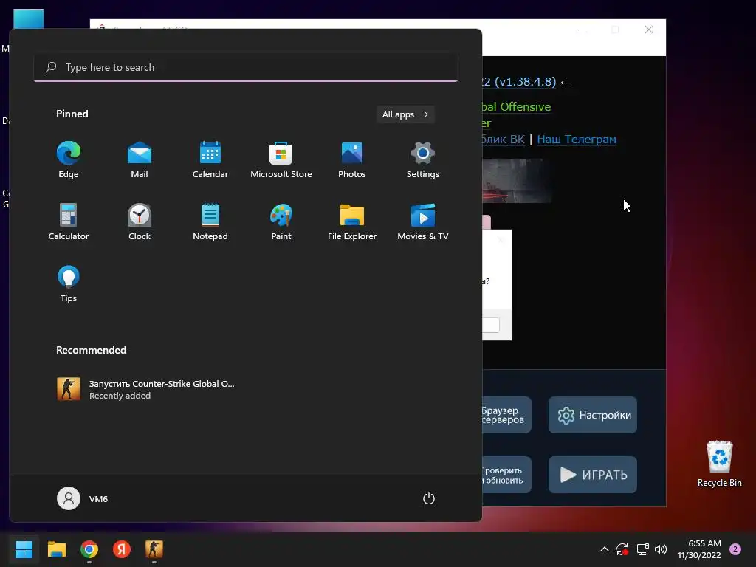756x567 pixels.
Task: Click ИГРАТЬ button in the launcher
Action: click(x=593, y=475)
